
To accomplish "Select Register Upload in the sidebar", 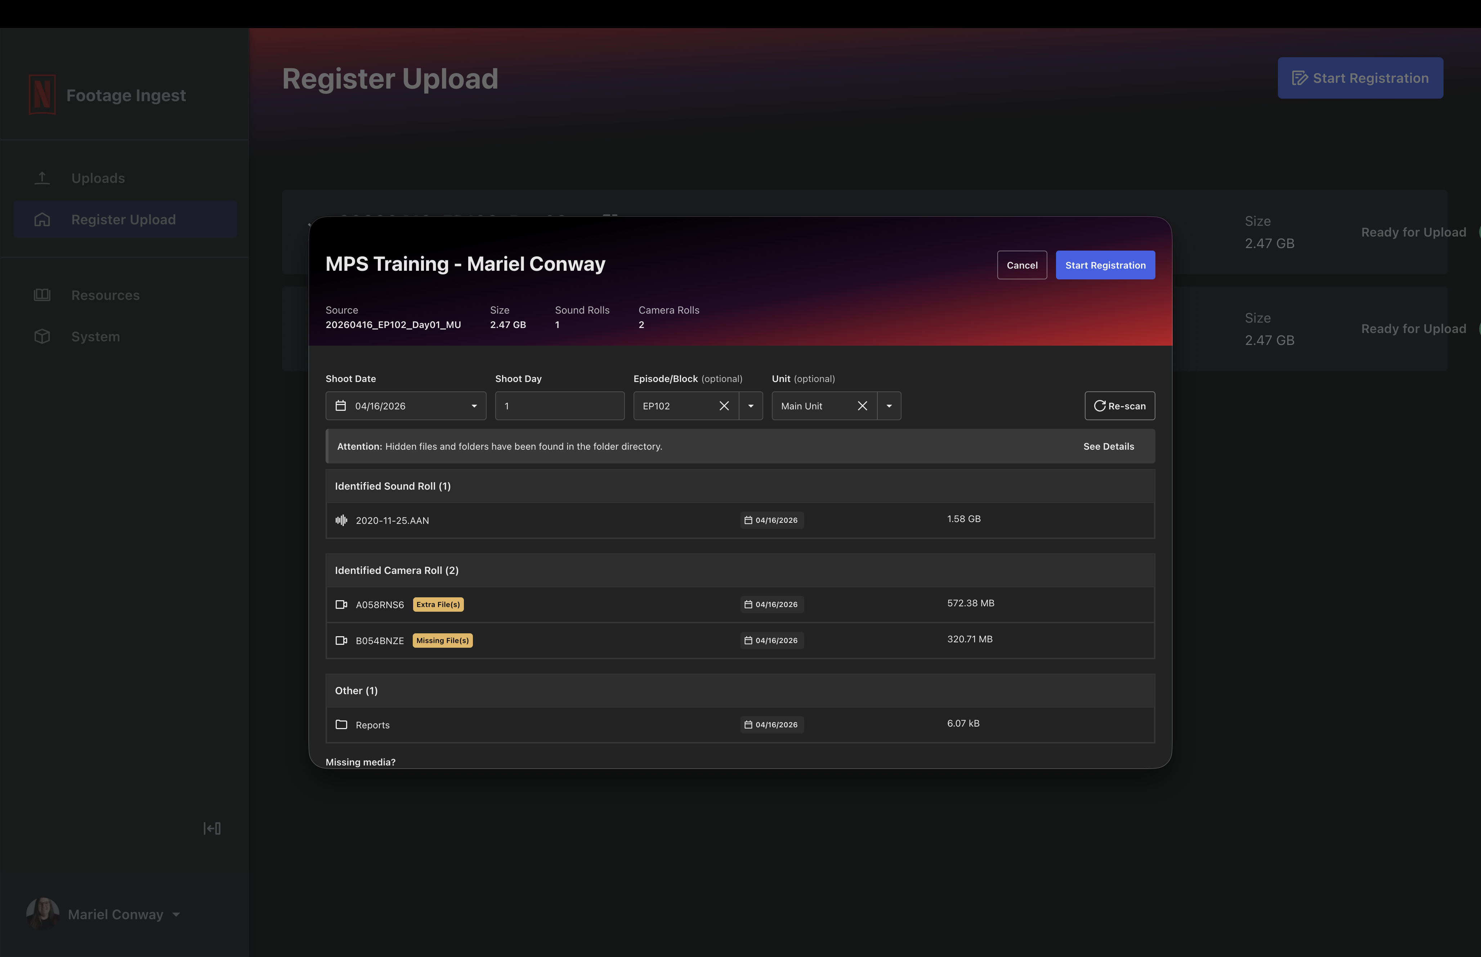I will coord(124,219).
